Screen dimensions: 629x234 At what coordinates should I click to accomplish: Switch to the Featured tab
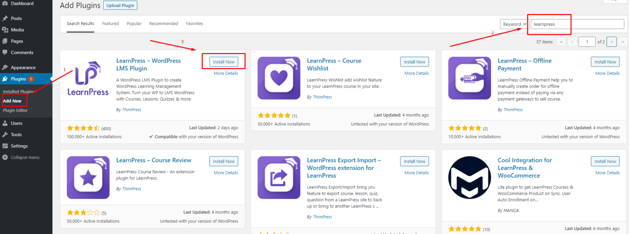pos(110,24)
